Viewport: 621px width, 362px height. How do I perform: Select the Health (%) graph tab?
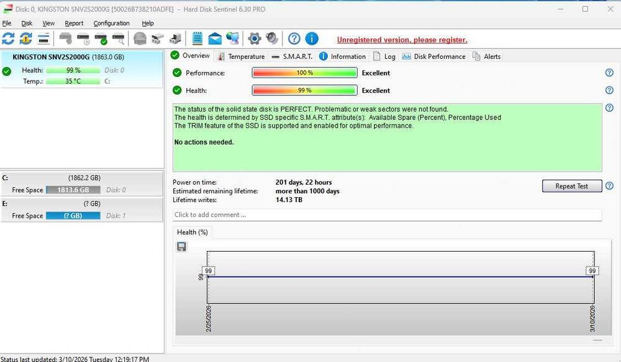click(193, 232)
